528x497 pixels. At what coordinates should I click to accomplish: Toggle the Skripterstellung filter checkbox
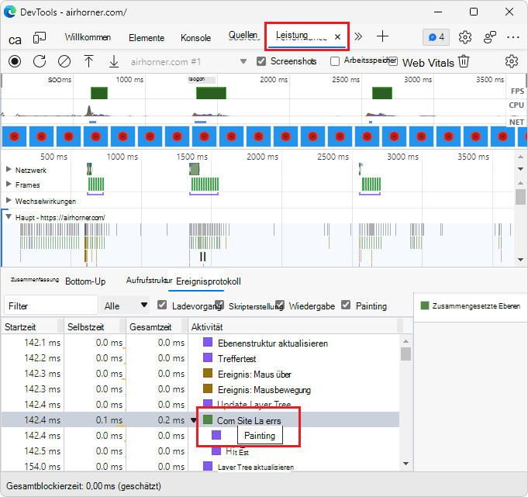pyautogui.click(x=219, y=305)
